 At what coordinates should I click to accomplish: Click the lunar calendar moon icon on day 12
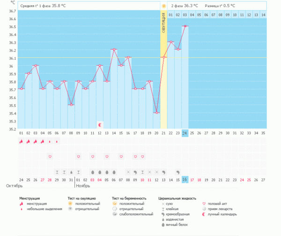pyautogui.click(x=100, y=124)
